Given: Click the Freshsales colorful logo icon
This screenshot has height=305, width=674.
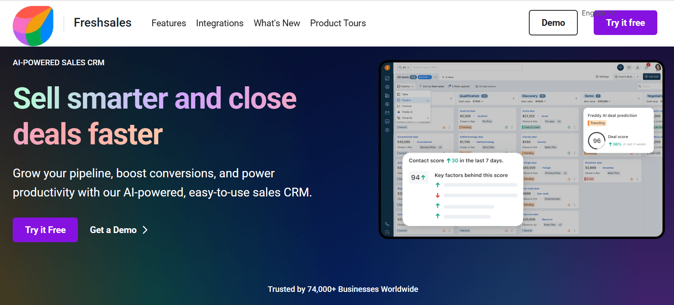Looking at the screenshot, I should [x=33, y=25].
